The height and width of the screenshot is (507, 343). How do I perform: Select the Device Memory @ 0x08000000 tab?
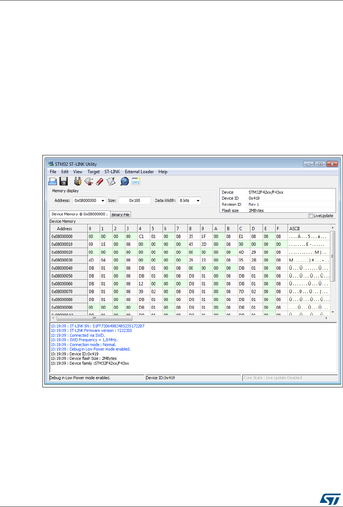79,214
